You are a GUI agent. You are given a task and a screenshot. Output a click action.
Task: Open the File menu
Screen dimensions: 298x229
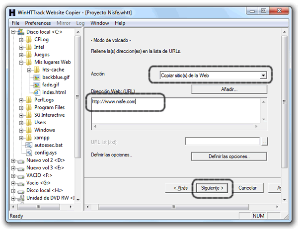(15, 23)
